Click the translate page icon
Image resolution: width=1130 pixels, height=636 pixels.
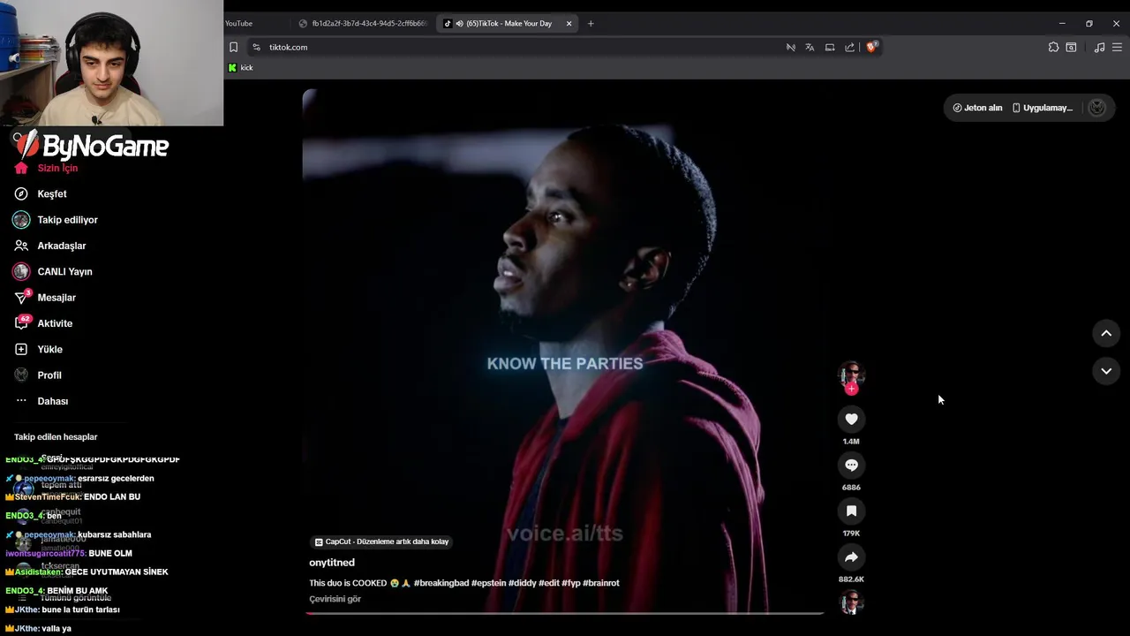[x=810, y=47]
